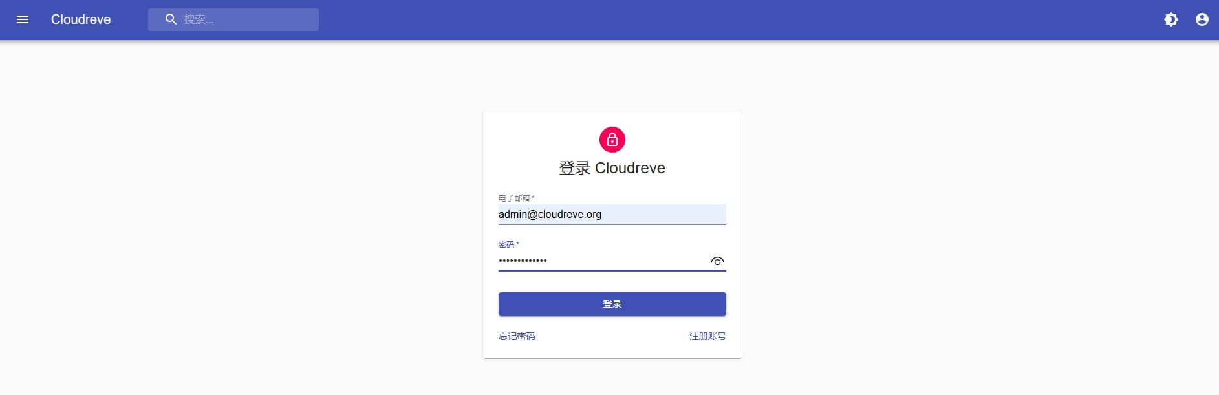Toggle dark mode brightness icon
Screen dimensions: 1219x395
tap(1171, 19)
